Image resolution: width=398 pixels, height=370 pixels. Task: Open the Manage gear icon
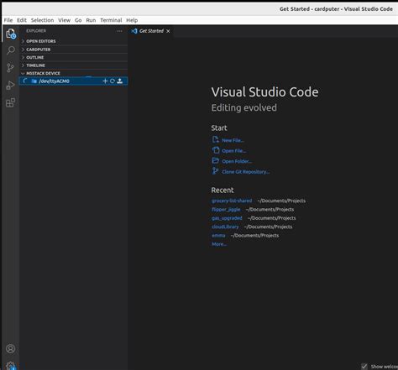click(11, 366)
